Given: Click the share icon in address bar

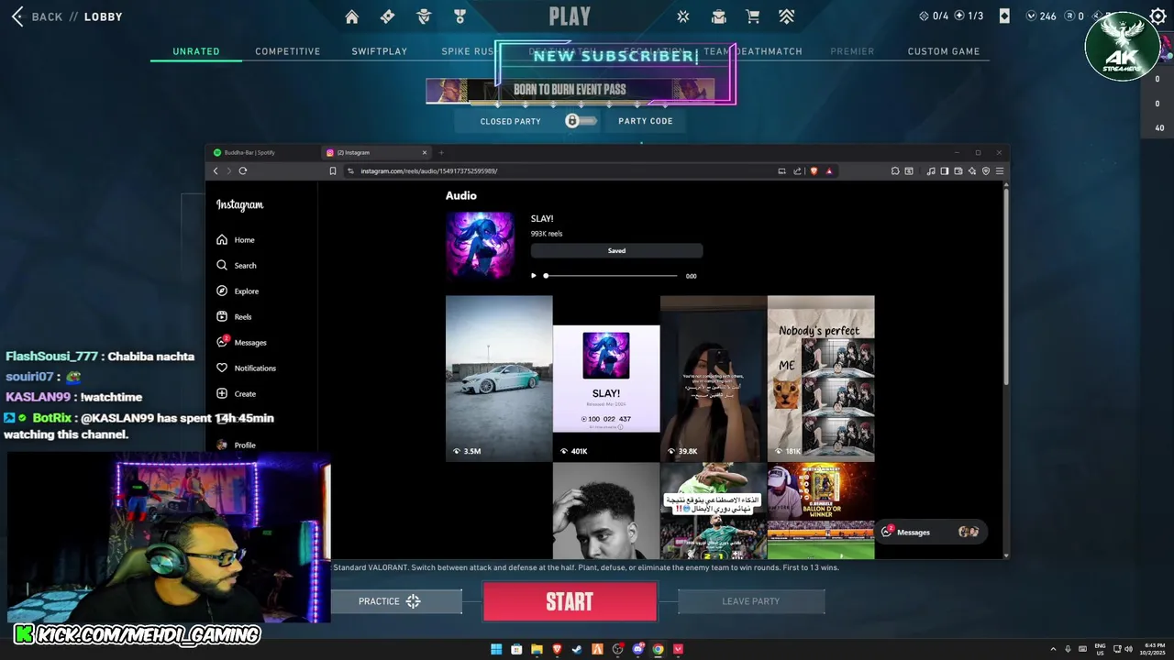Looking at the screenshot, I should point(797,170).
